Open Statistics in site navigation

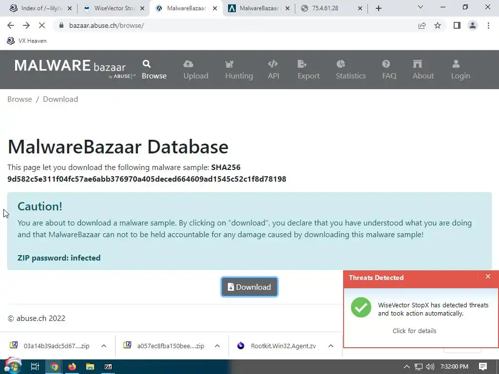(351, 69)
